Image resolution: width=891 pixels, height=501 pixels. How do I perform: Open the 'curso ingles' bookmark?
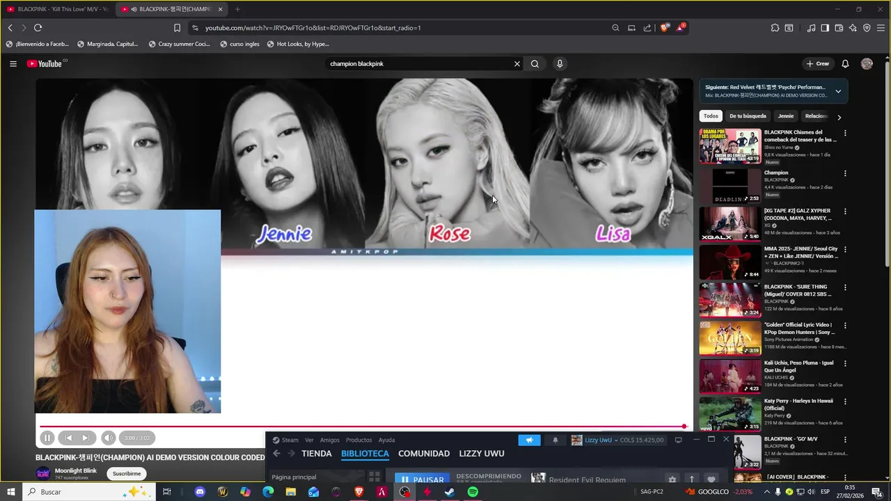pos(239,44)
